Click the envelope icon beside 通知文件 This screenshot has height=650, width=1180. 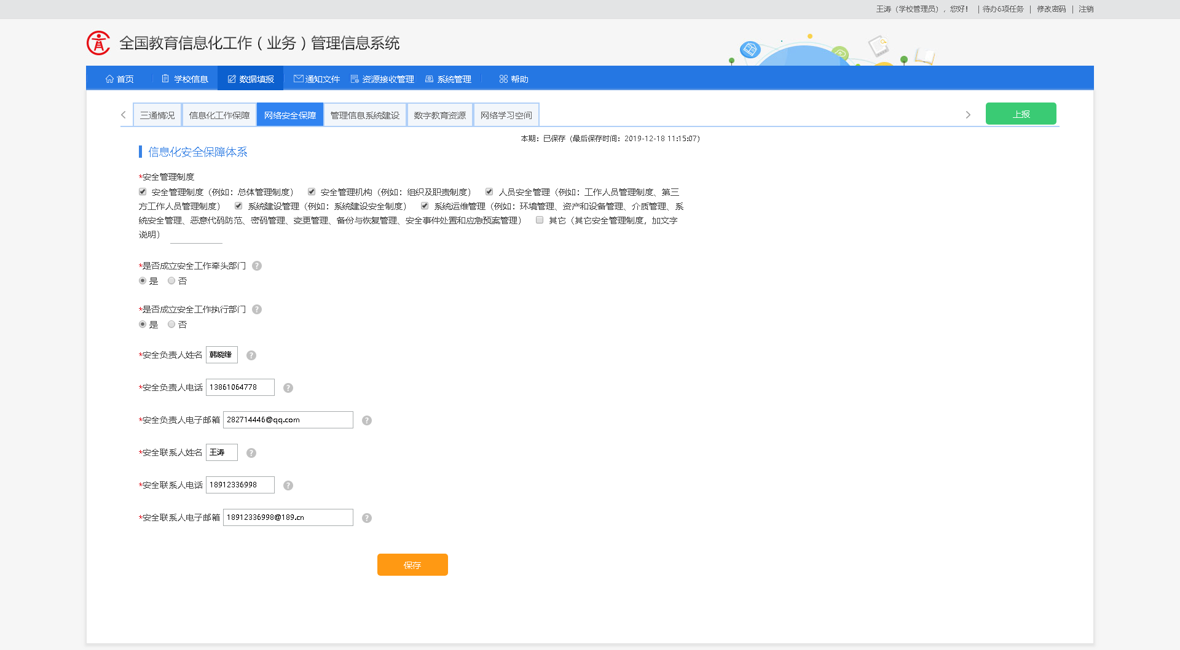298,79
